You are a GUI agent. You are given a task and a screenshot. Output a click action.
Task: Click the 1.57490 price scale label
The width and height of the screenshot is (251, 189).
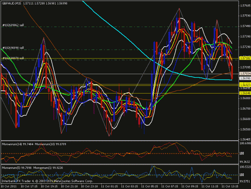pos(245,26)
